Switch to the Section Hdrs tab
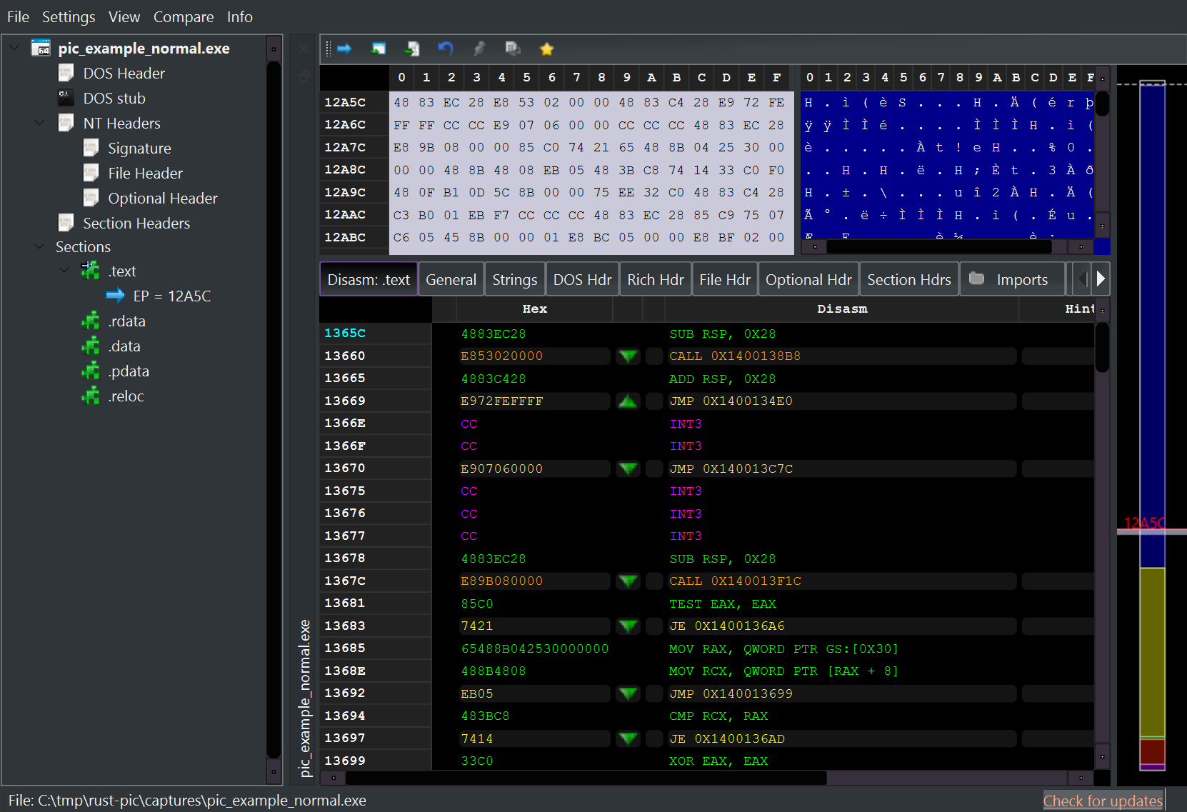 908,279
